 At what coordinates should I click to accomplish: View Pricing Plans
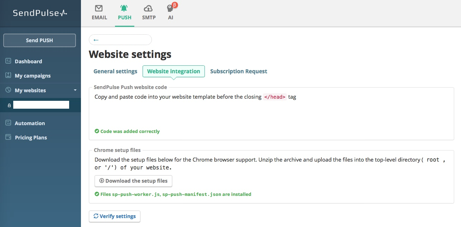point(31,138)
